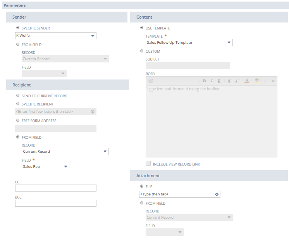Click the Underline formatting icon
The width and height of the screenshot is (289, 240).
(219, 81)
